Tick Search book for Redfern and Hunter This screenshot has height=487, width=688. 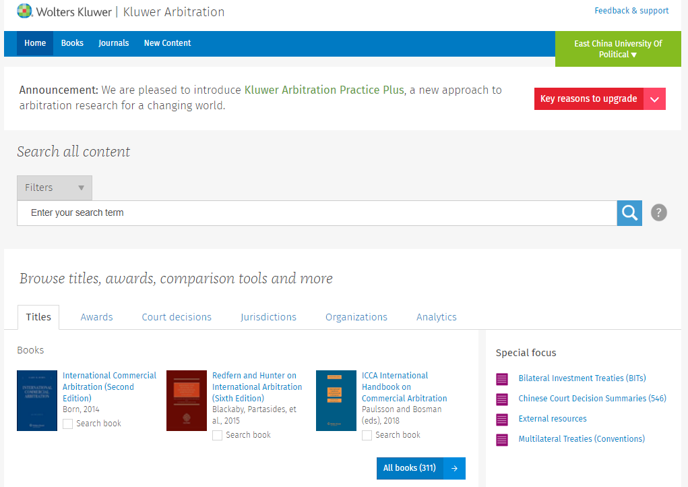coord(217,435)
